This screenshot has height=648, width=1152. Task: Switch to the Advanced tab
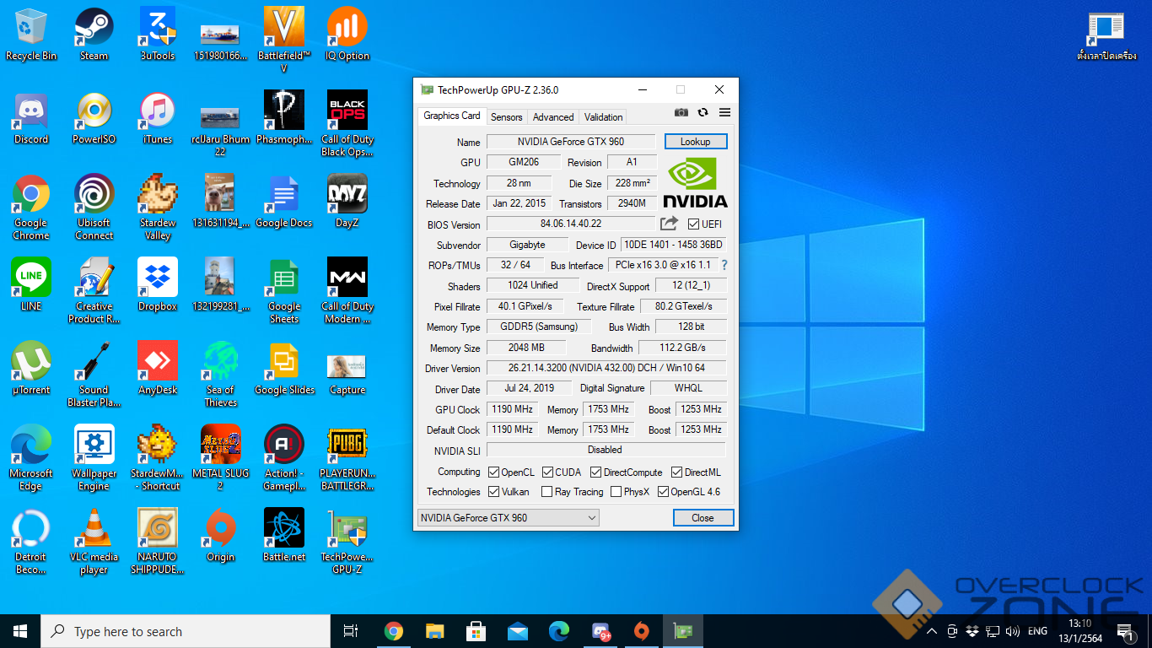click(x=553, y=117)
